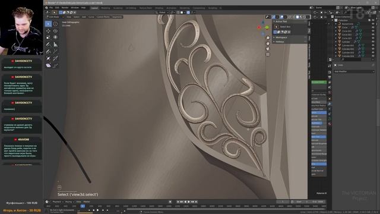Open the Edit menu

pos(57,8)
